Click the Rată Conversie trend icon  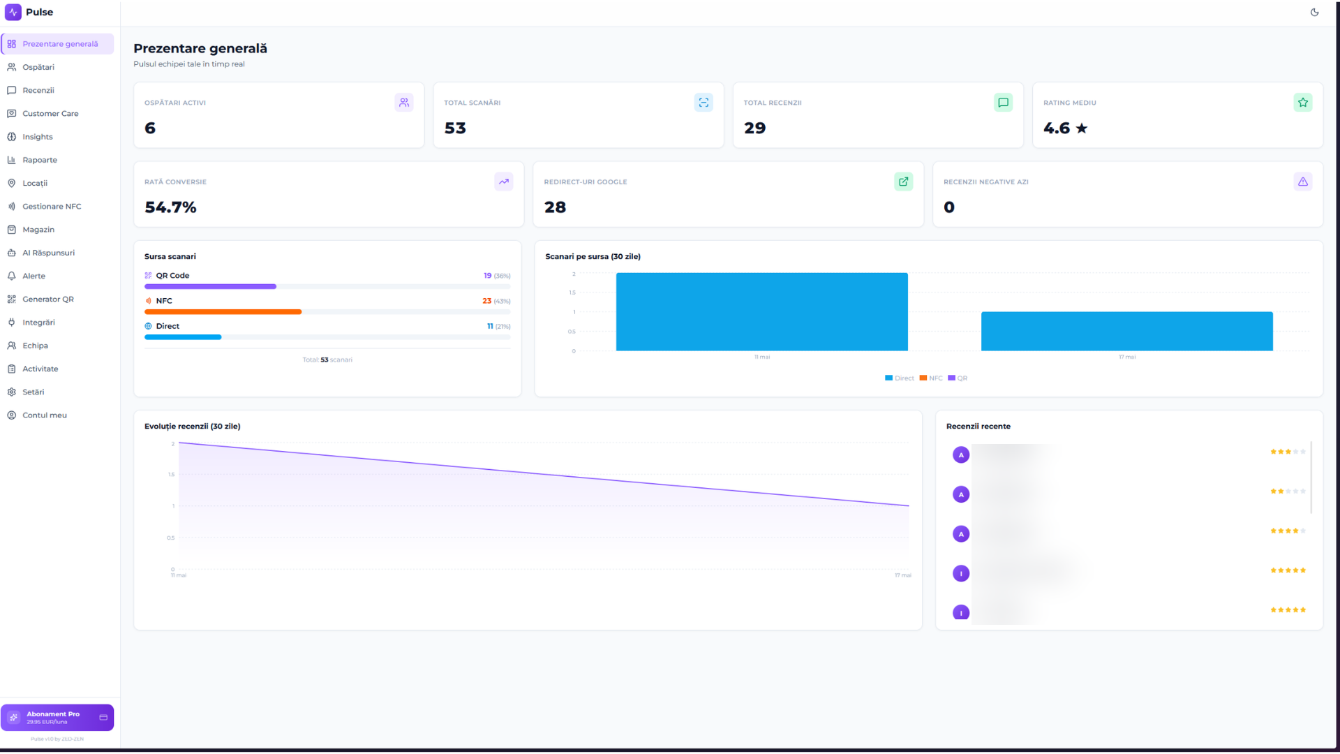pos(504,182)
